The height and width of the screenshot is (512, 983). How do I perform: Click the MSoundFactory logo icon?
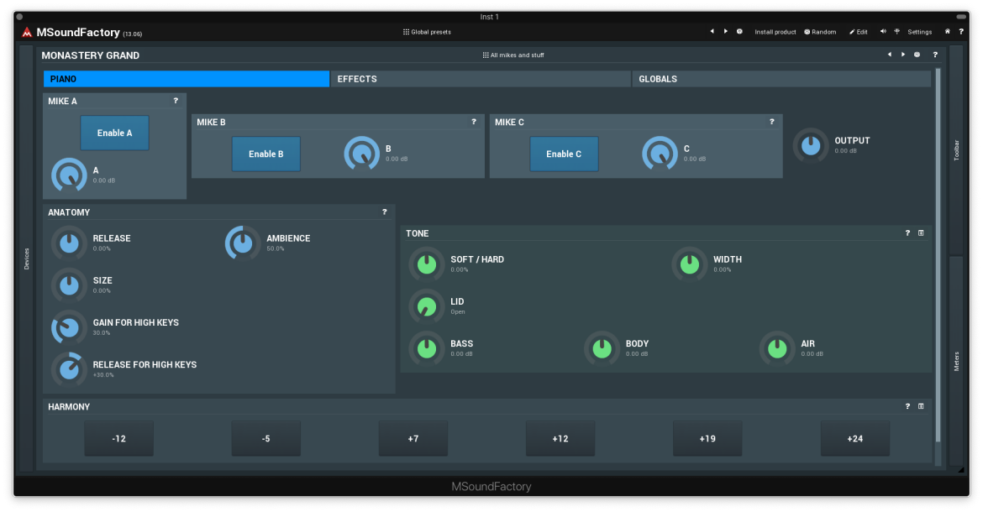[26, 32]
